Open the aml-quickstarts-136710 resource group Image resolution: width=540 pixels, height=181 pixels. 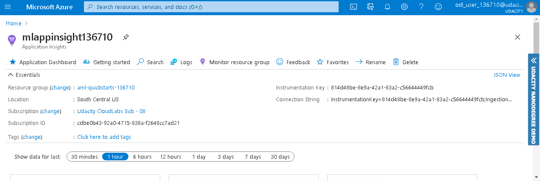coord(106,88)
